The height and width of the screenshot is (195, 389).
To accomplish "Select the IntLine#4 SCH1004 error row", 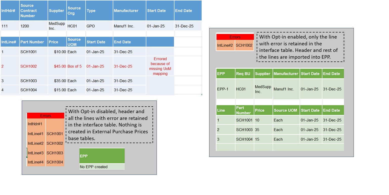I will (x=45, y=162).
